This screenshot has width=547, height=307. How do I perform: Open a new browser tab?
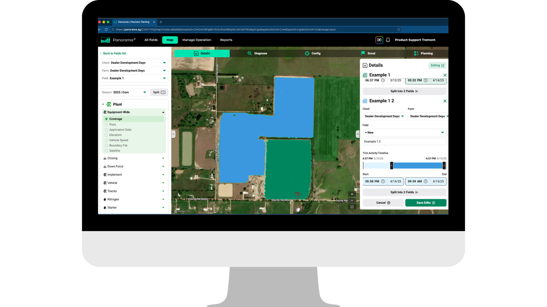point(161,22)
